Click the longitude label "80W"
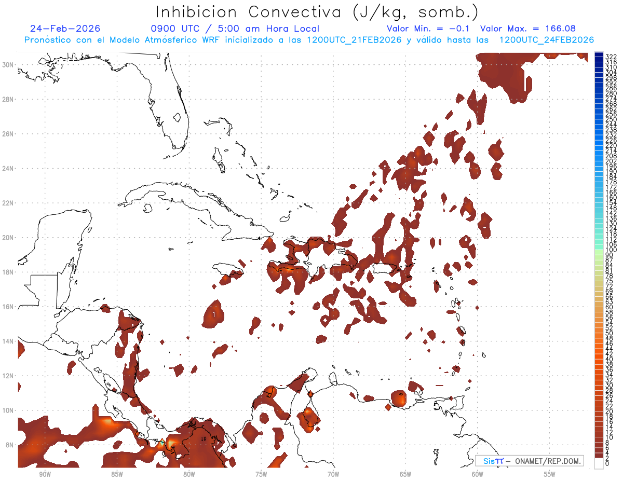The image size is (623, 481). click(x=189, y=474)
